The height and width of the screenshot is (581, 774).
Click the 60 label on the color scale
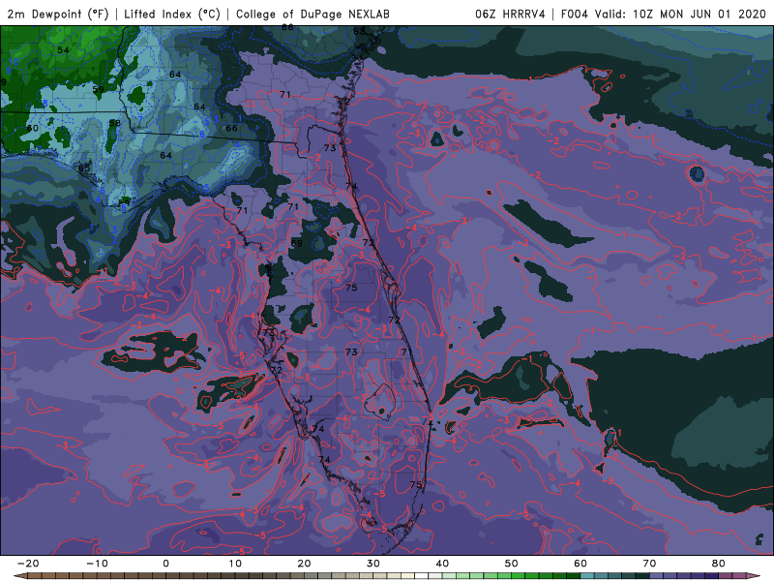click(x=580, y=564)
